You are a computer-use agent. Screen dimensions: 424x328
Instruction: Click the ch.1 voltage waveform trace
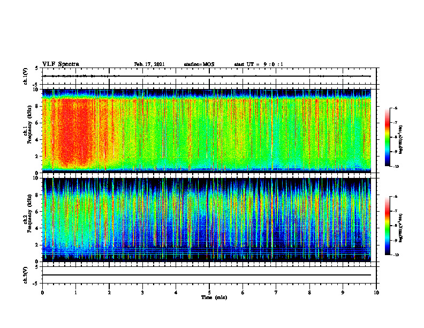[x=207, y=76]
